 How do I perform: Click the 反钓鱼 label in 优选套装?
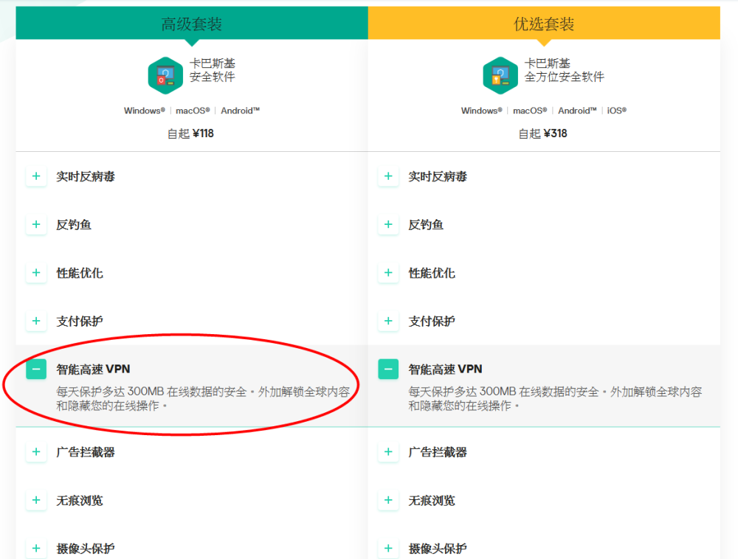click(x=426, y=225)
